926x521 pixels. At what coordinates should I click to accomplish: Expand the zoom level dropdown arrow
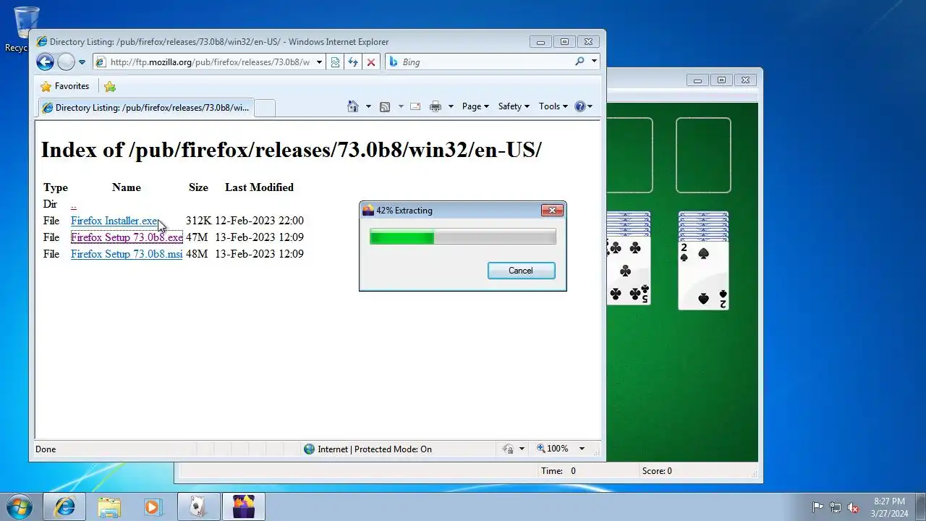pyautogui.click(x=581, y=449)
